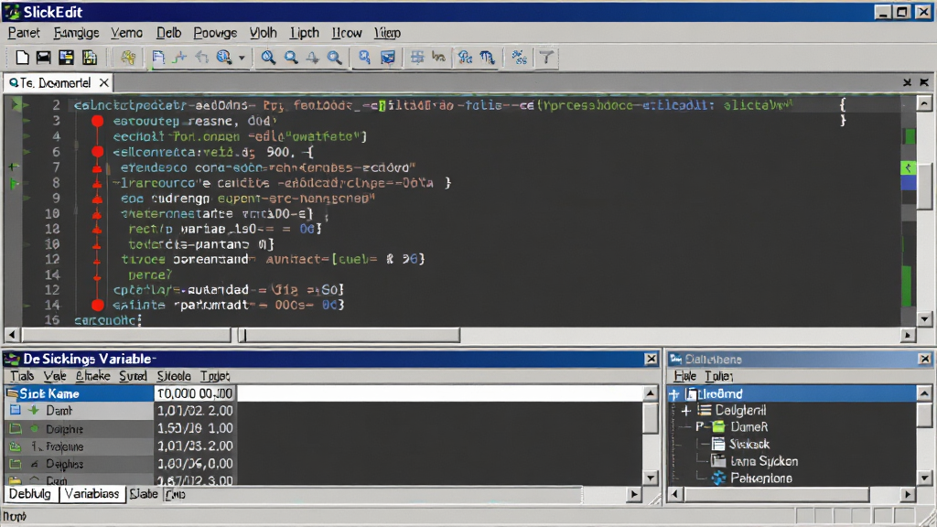Close the De Sickings Variable panel
937x527 pixels.
click(x=652, y=359)
